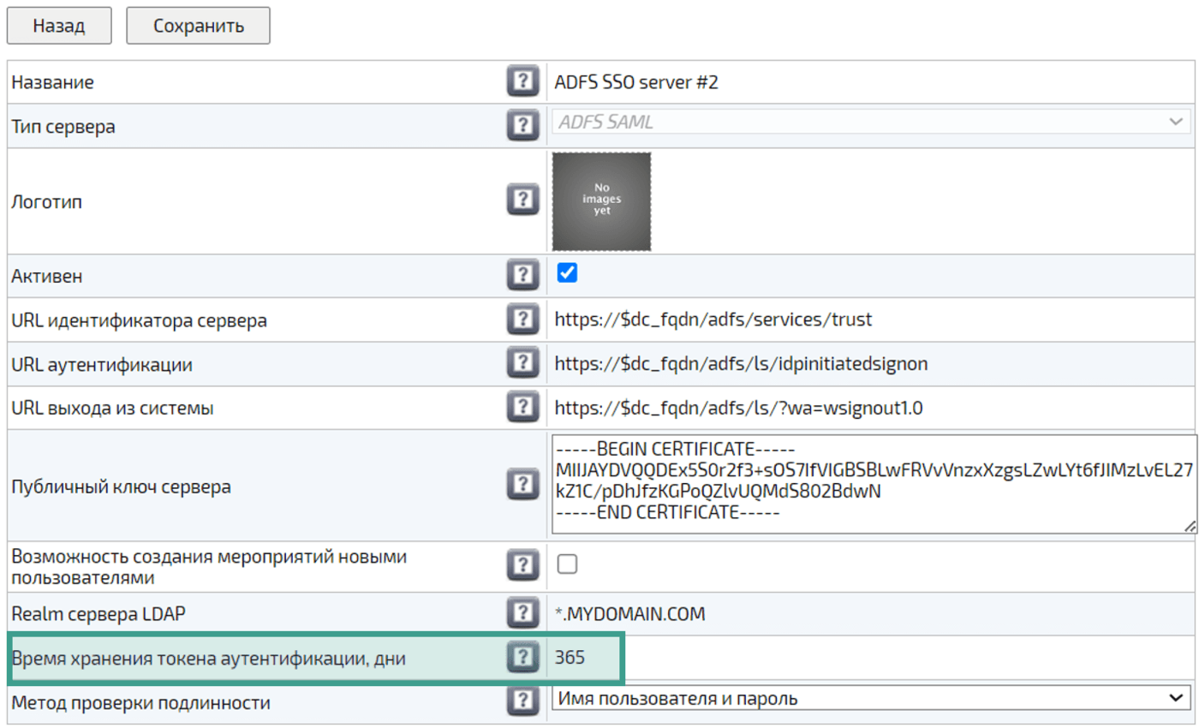Click help icon for Метод проверки подлинности
1199x728 pixels.
(x=522, y=702)
